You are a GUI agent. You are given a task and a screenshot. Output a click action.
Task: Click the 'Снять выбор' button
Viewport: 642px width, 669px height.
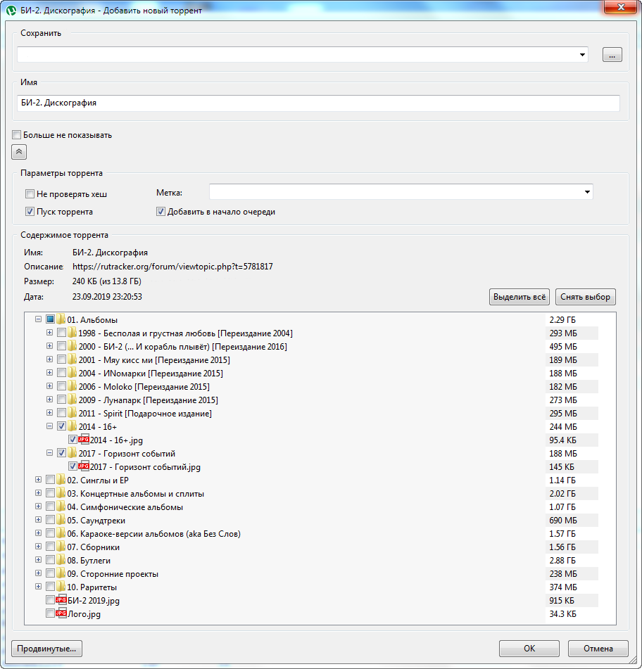tap(585, 297)
